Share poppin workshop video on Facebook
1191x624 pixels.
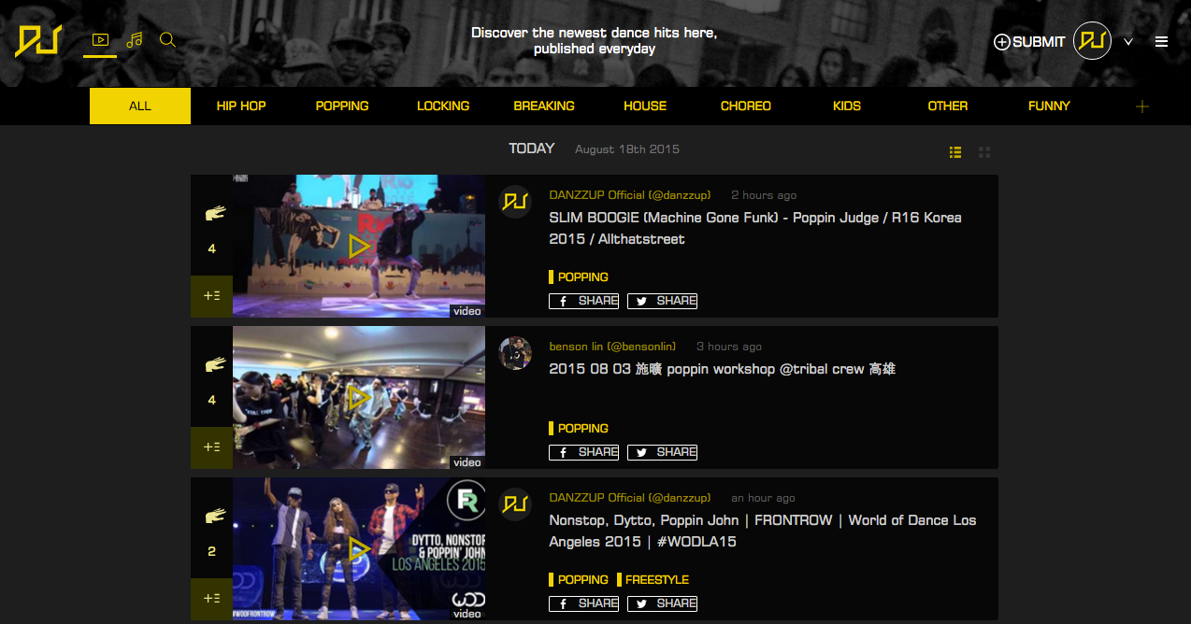click(x=584, y=452)
